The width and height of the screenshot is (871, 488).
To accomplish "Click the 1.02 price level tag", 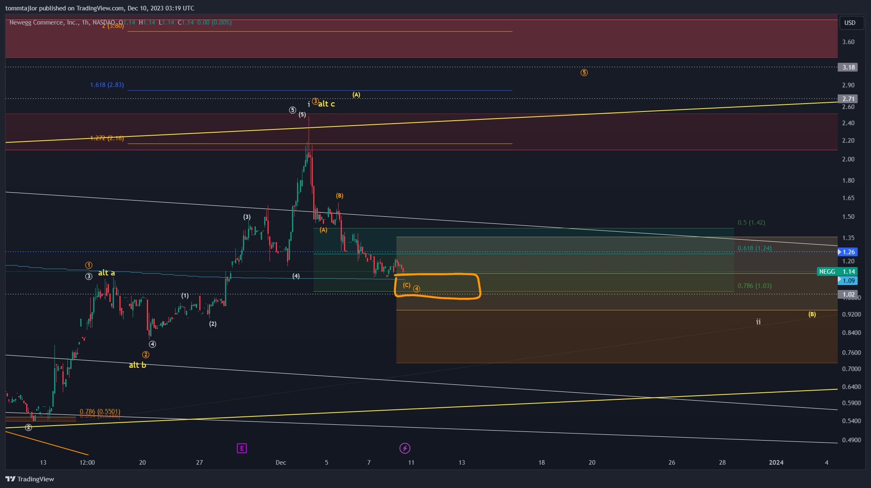I will (x=848, y=294).
